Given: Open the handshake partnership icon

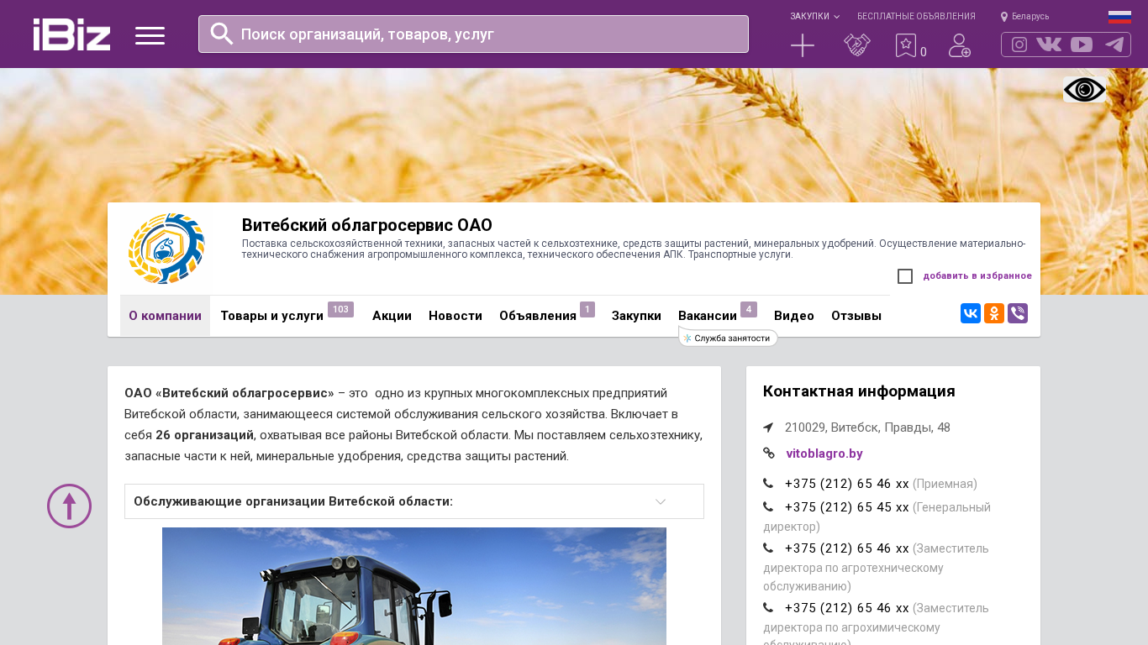Looking at the screenshot, I should point(856,45).
